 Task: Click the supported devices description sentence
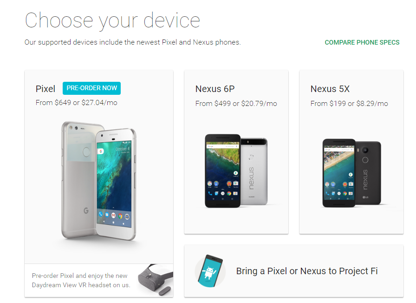pyautogui.click(x=133, y=42)
